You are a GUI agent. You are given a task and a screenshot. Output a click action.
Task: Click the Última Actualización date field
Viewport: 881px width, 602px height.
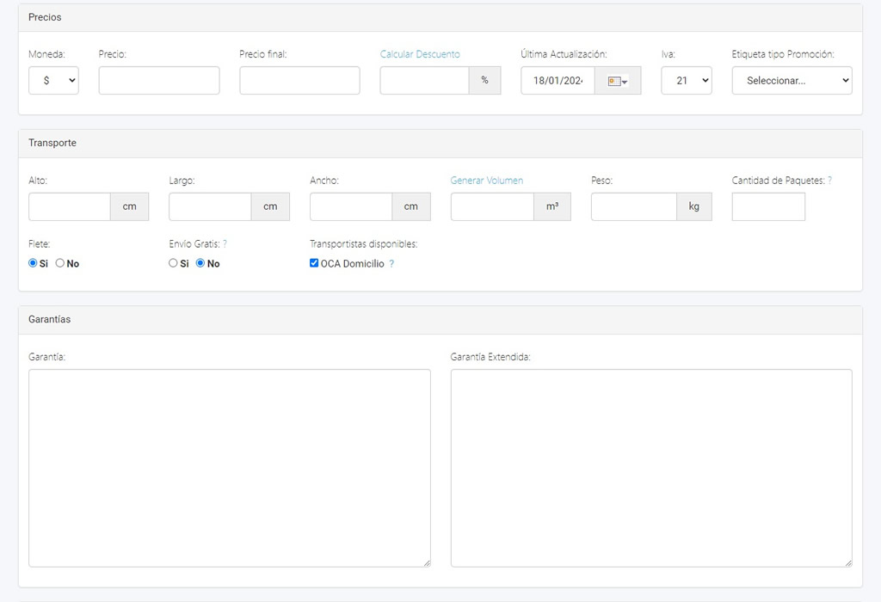click(x=558, y=81)
